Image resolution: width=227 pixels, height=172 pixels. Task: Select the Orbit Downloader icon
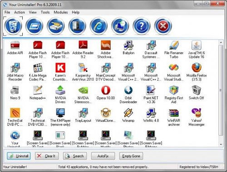coord(128,90)
